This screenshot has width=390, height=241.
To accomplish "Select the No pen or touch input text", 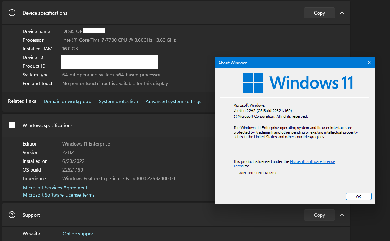I will pyautogui.click(x=115, y=83).
